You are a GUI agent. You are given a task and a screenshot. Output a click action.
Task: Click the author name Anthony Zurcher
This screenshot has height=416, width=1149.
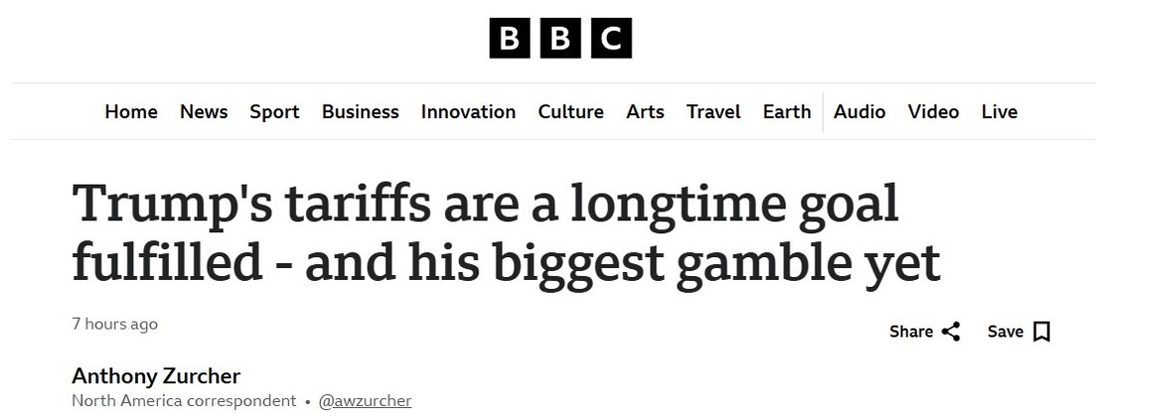[x=156, y=376]
